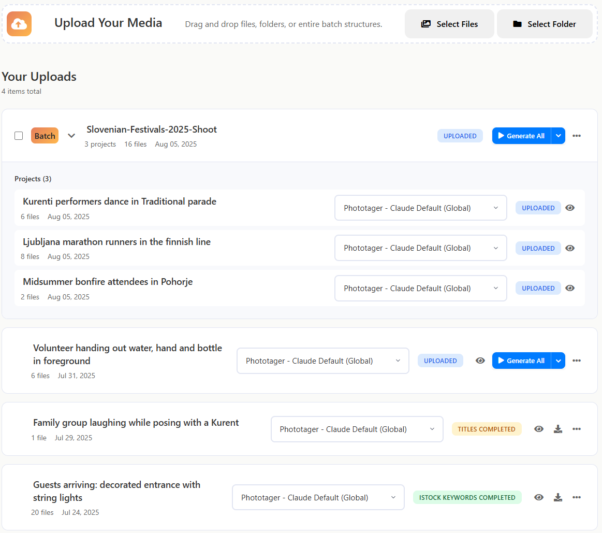Screen dimensions: 602x533
Task: Open more options for Volunteer handing out water
Action: (x=576, y=361)
